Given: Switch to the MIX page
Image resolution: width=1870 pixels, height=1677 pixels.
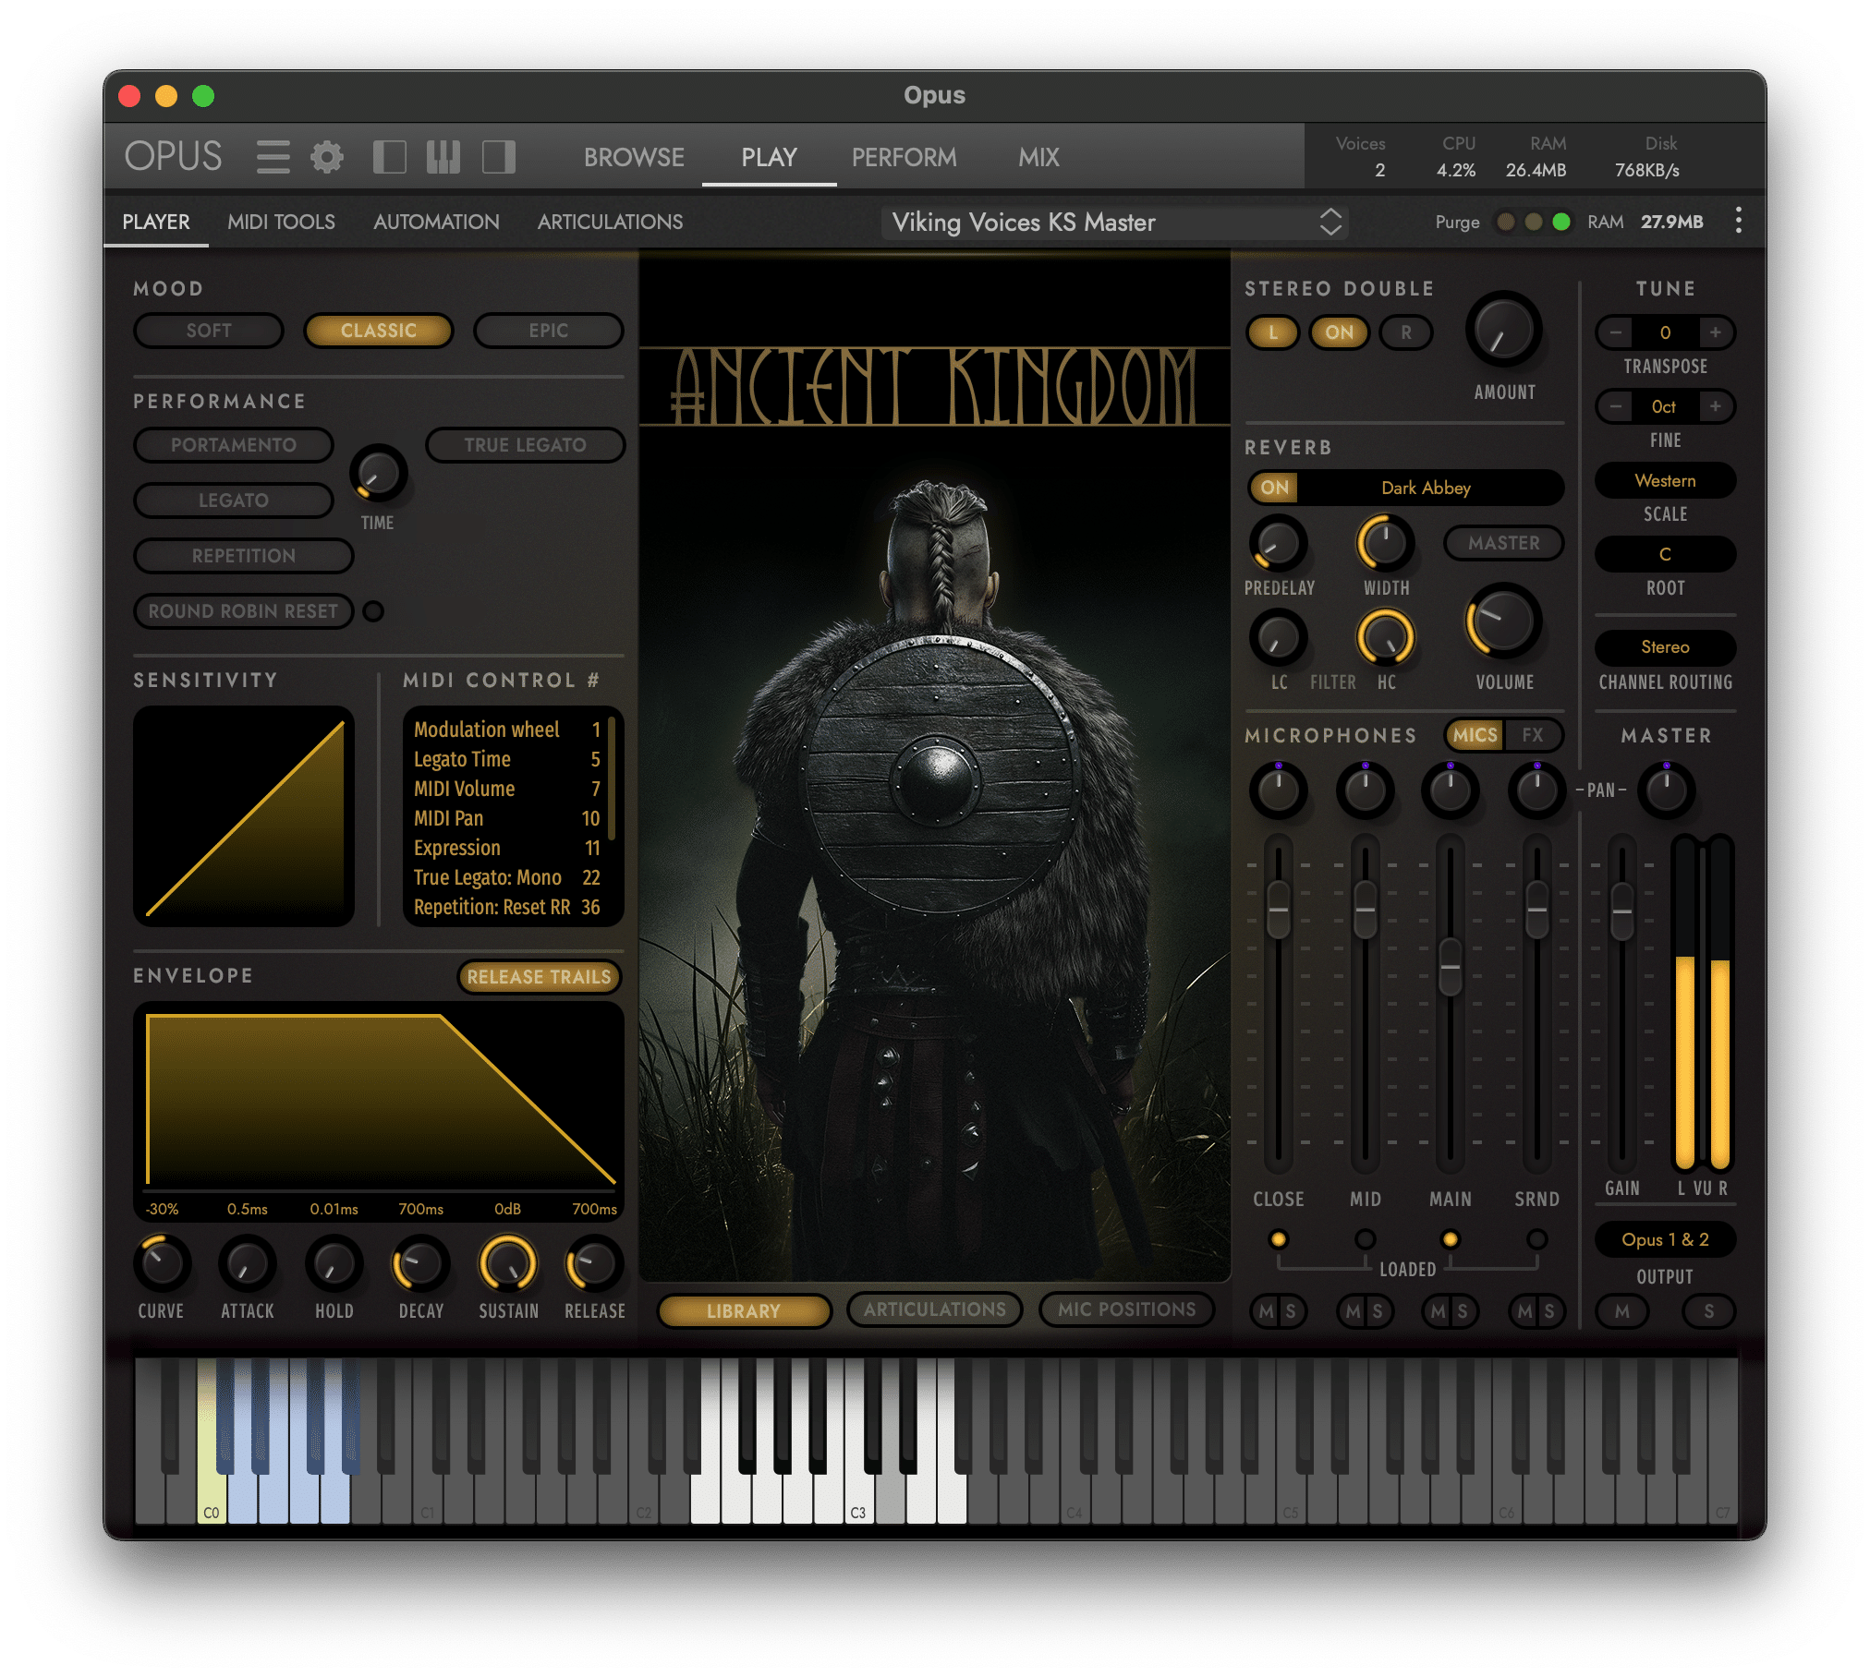Looking at the screenshot, I should pyautogui.click(x=1038, y=158).
